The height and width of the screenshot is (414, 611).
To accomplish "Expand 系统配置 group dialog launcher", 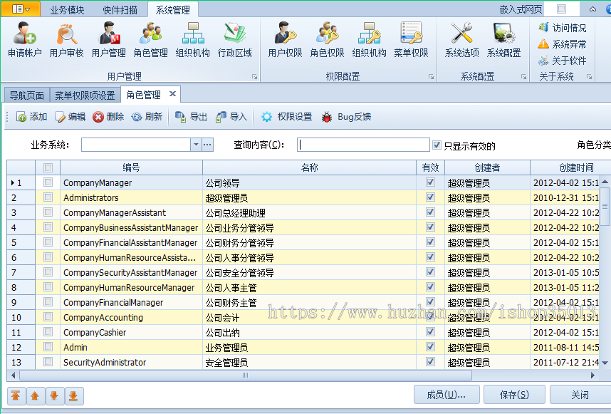I will tap(523, 77).
